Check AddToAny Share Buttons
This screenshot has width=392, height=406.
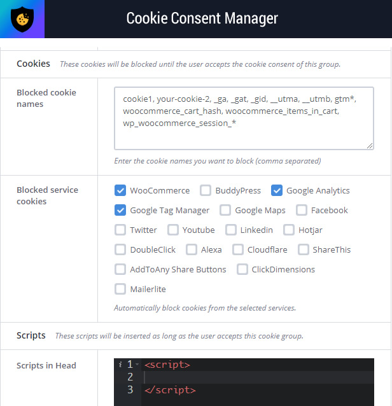(x=120, y=269)
